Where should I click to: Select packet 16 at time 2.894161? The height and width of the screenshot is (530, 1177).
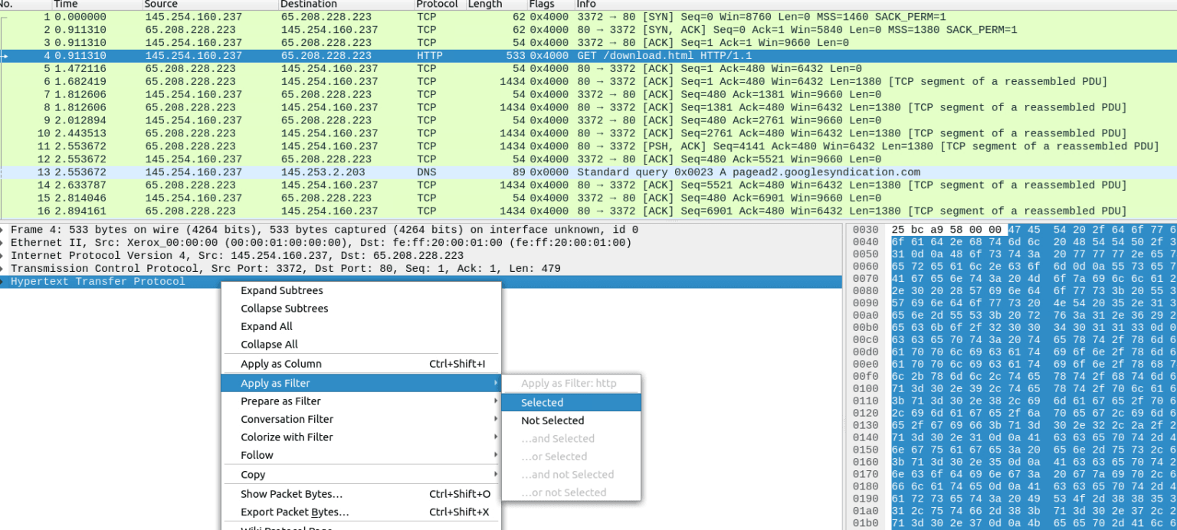(588, 211)
